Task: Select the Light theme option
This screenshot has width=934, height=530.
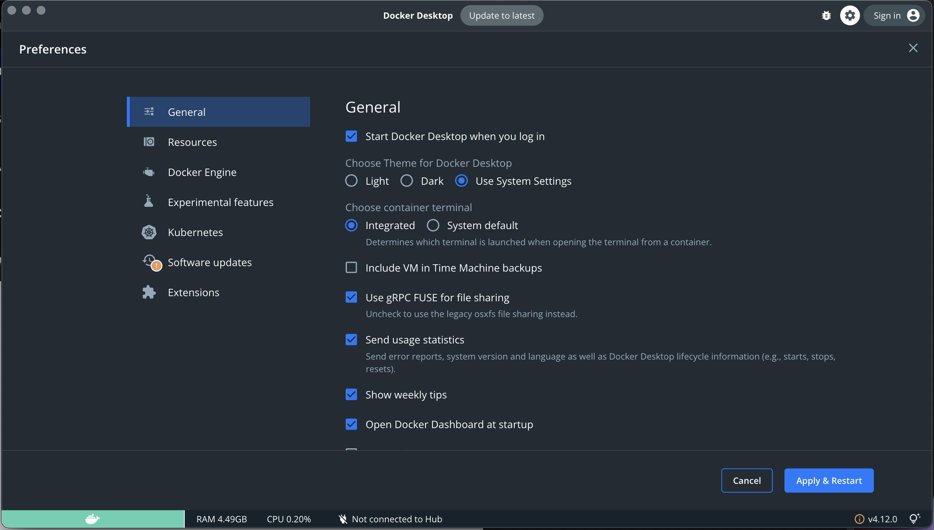Action: 351,181
